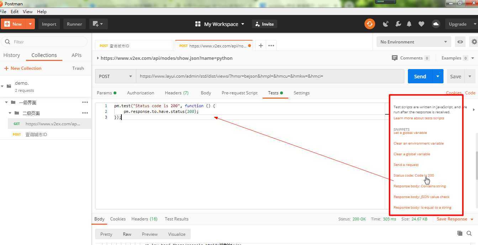
Task: Open the Send button dropdown arrow
Action: (x=438, y=76)
